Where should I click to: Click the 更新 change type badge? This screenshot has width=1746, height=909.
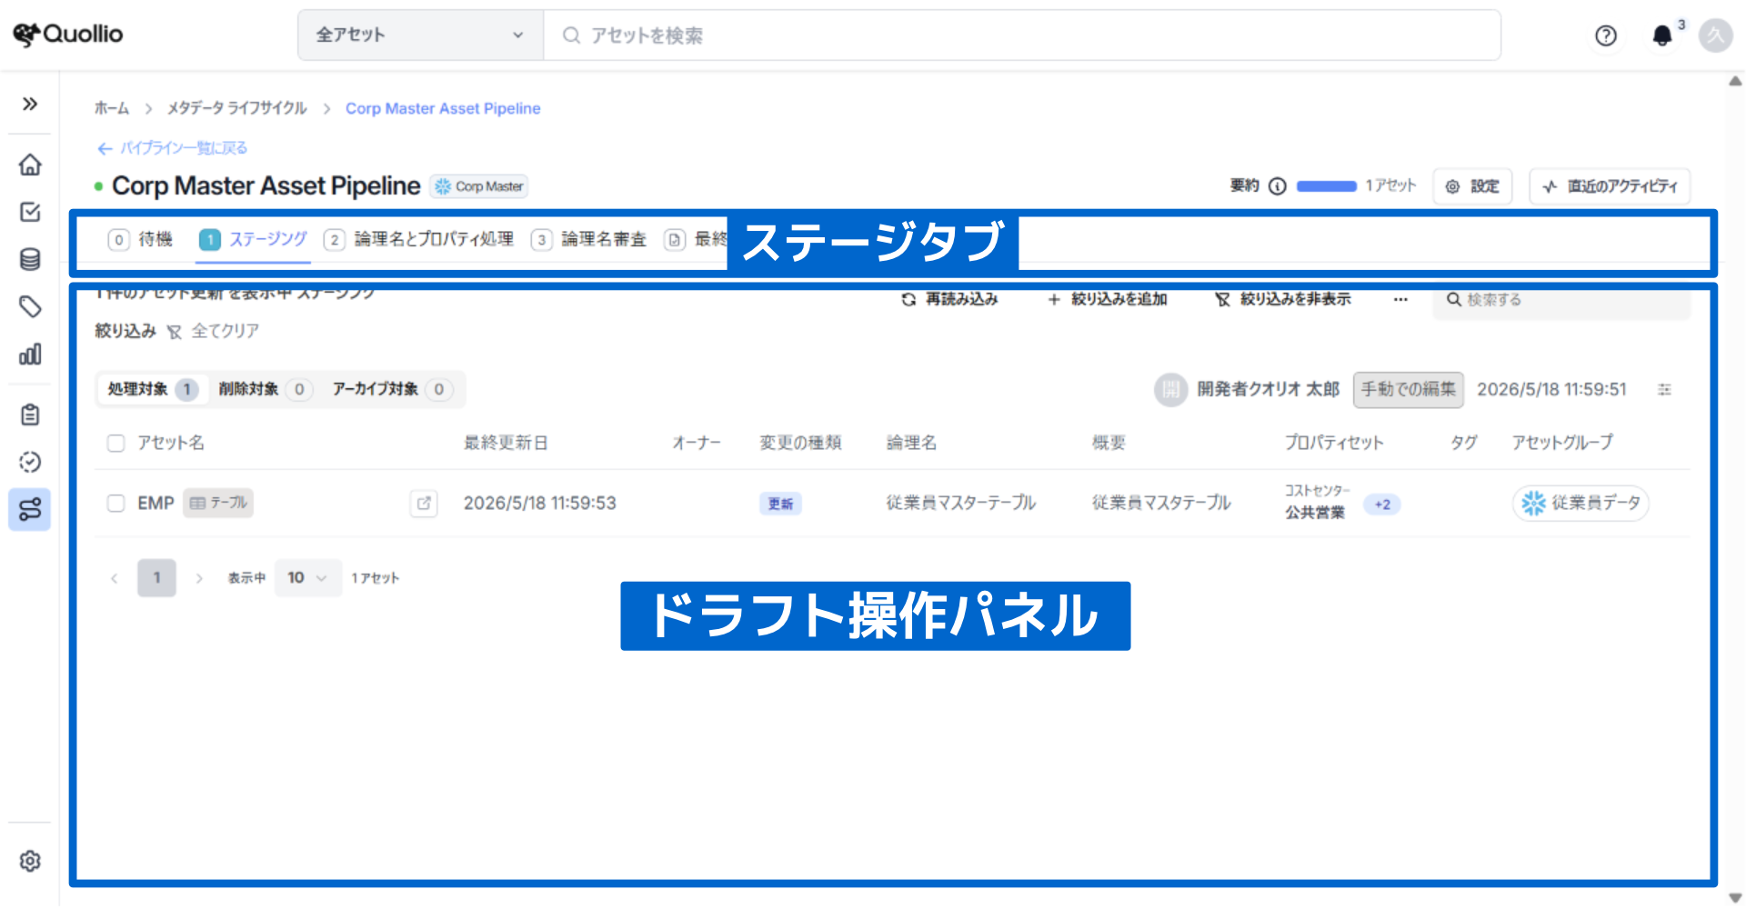[x=780, y=504]
